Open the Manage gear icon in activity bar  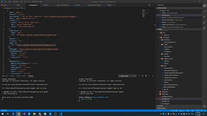[x=204, y=107]
